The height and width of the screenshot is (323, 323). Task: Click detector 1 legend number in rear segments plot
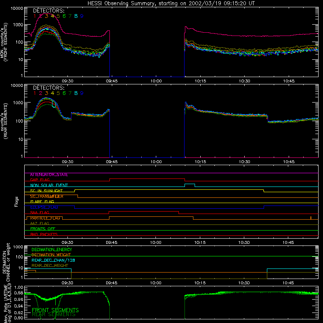tap(35, 93)
